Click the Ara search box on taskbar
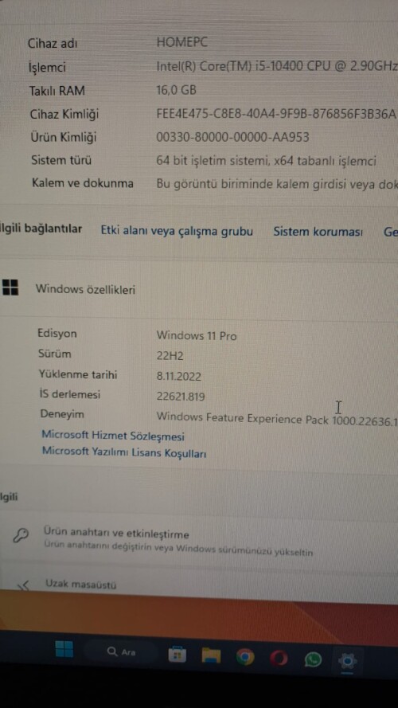 (x=121, y=652)
